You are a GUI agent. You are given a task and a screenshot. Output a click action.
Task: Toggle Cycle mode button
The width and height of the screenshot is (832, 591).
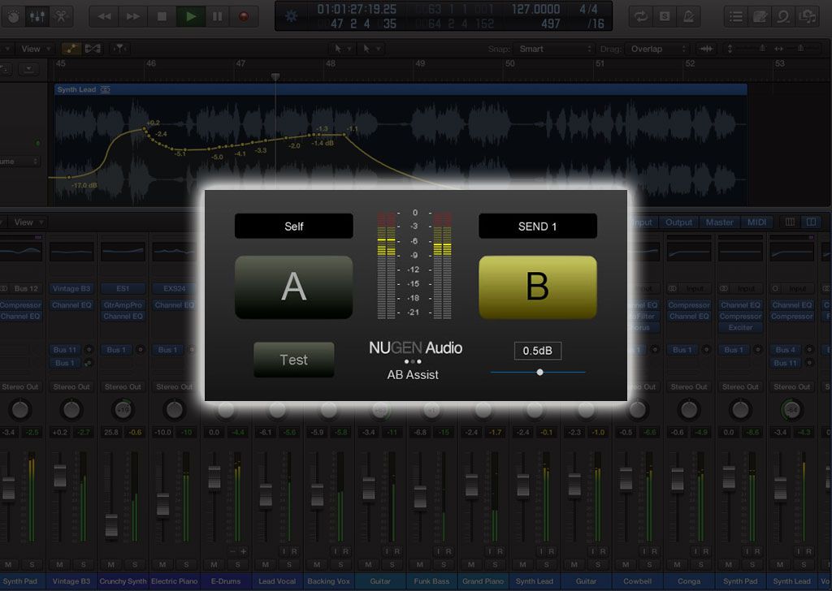tap(640, 16)
